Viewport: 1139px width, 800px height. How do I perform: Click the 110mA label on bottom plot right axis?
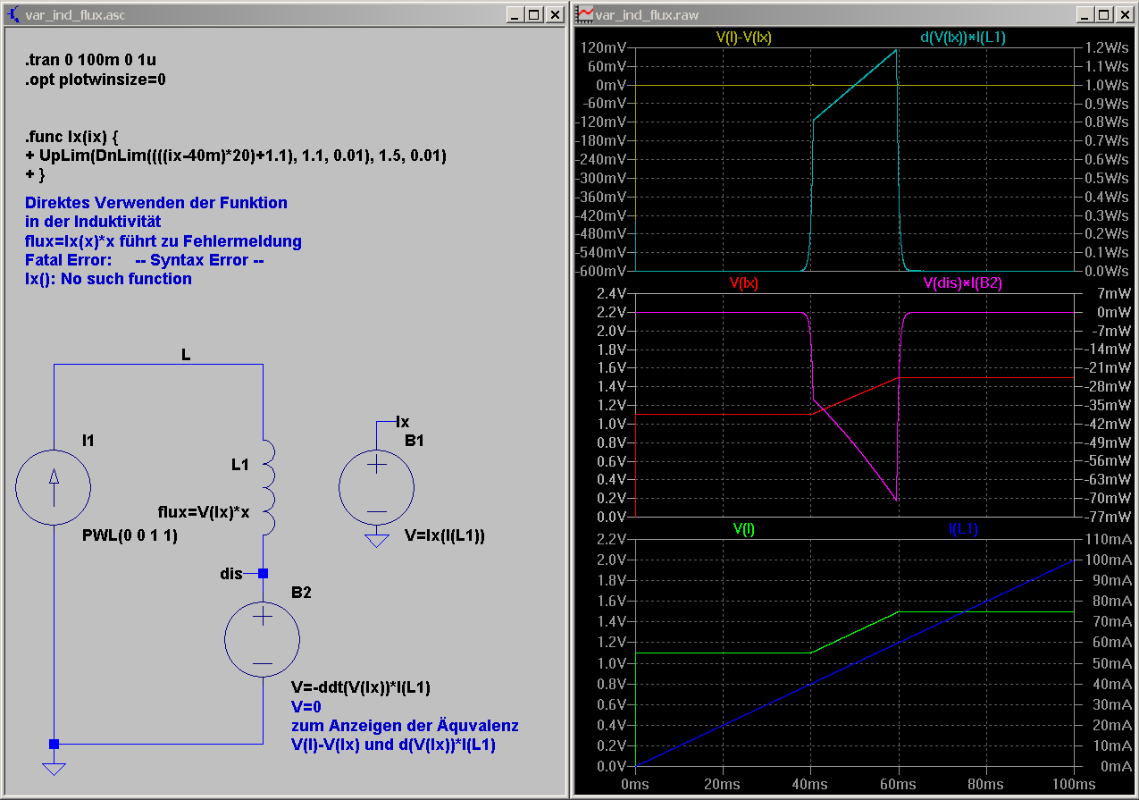1108,539
